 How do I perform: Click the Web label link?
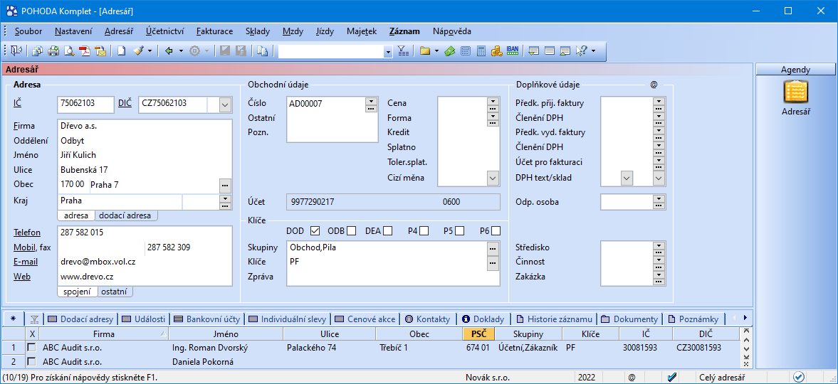point(22,277)
